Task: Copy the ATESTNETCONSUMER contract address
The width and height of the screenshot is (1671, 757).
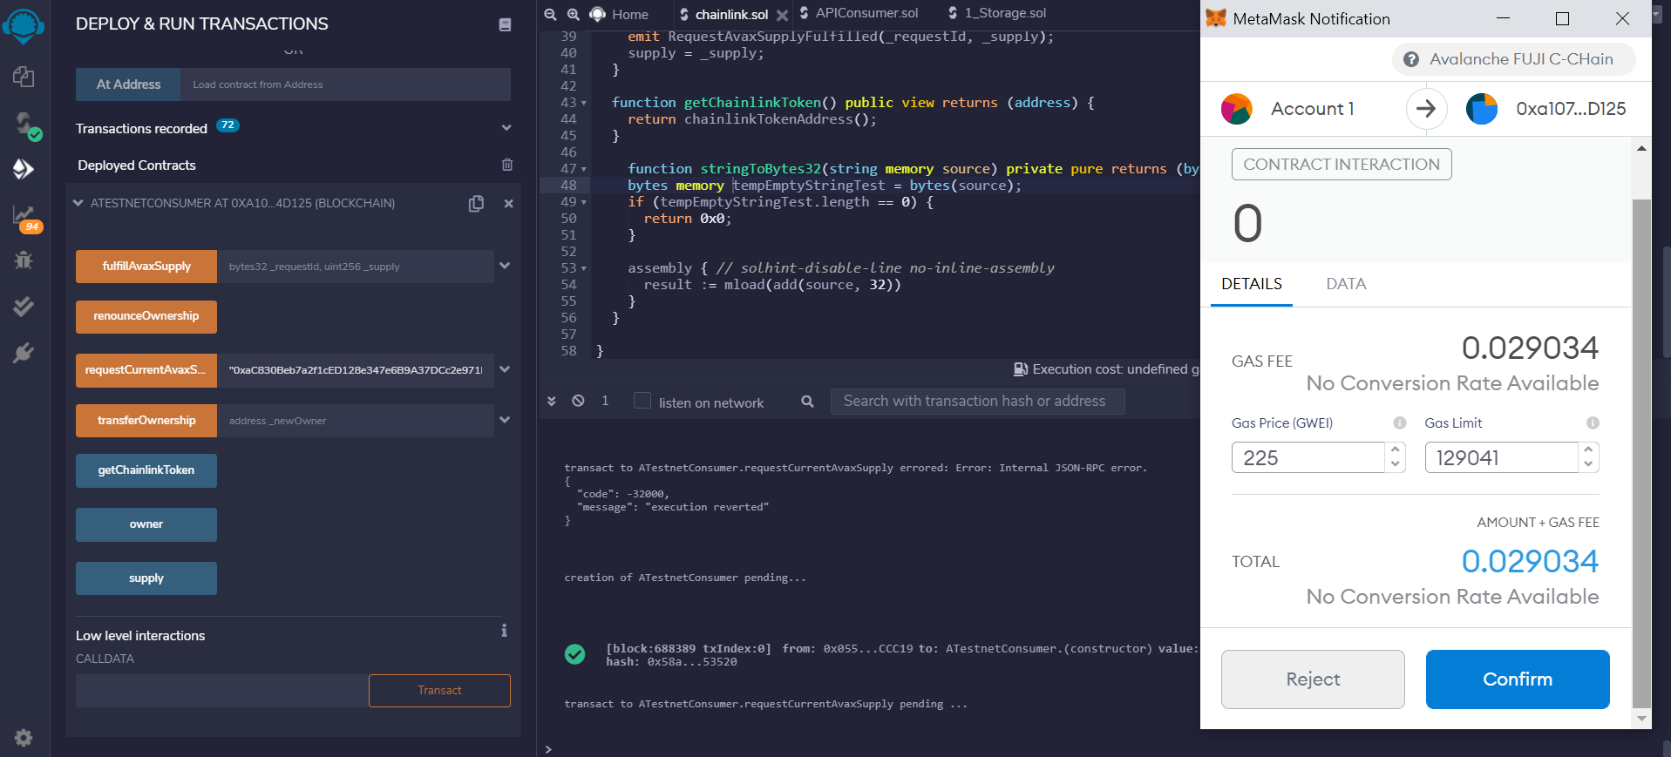Action: point(476,204)
